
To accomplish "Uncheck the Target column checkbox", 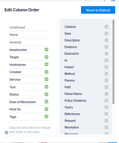I will (46, 57).
